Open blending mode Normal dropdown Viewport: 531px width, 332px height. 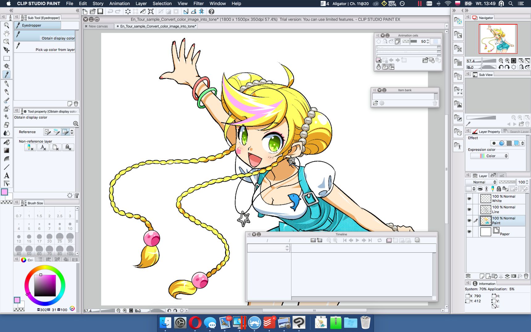coord(481,182)
